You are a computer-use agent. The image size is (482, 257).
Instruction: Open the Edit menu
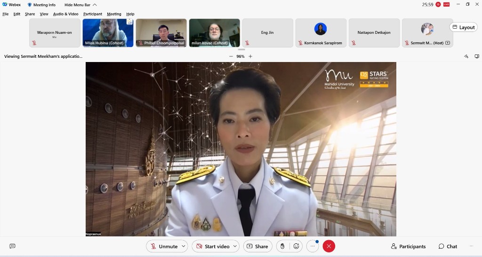(x=17, y=14)
